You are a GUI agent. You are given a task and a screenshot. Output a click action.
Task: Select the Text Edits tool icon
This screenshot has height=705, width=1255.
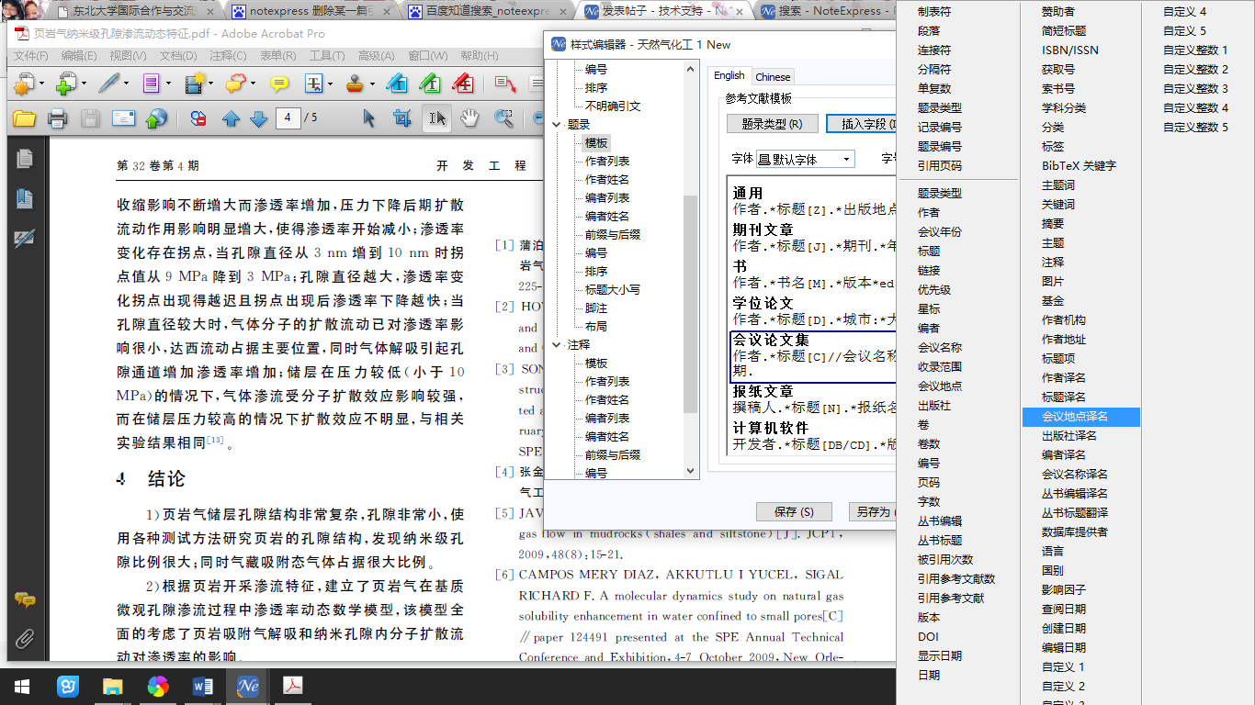point(313,84)
